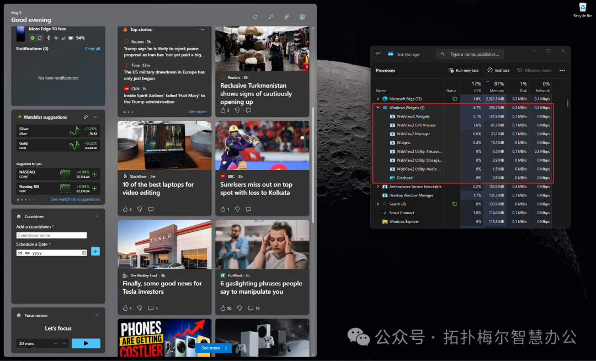Select the Crashpad process row
Screen dimensions: 596x361
click(x=462, y=178)
